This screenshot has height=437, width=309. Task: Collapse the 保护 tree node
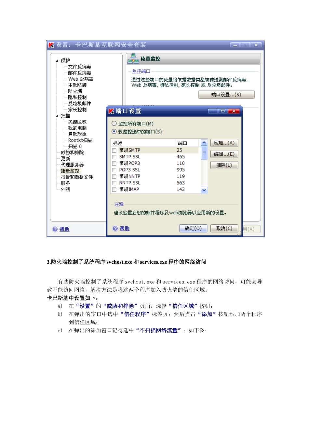coord(57,61)
